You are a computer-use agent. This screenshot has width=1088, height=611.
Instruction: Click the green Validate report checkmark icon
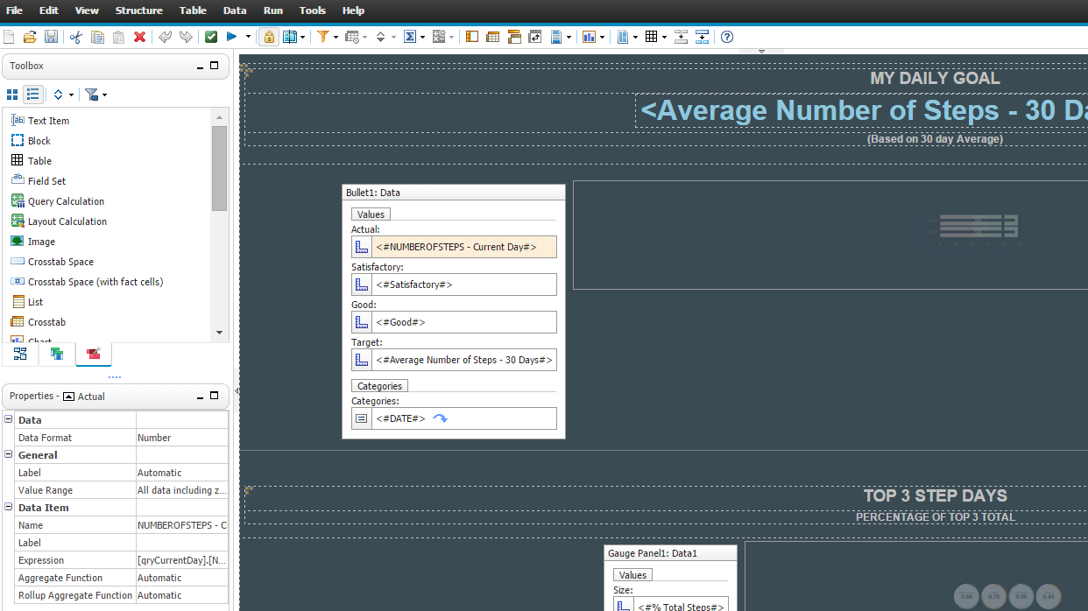[x=211, y=37]
